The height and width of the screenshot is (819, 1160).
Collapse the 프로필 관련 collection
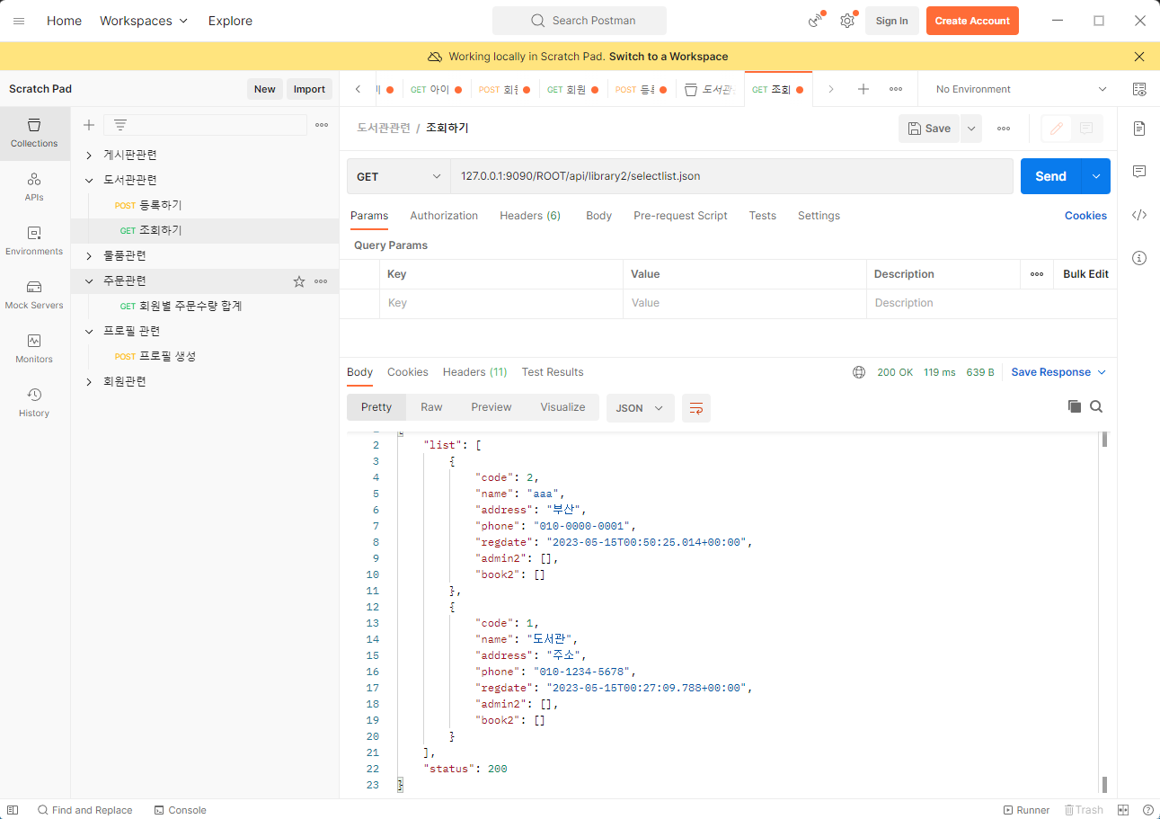(x=89, y=332)
